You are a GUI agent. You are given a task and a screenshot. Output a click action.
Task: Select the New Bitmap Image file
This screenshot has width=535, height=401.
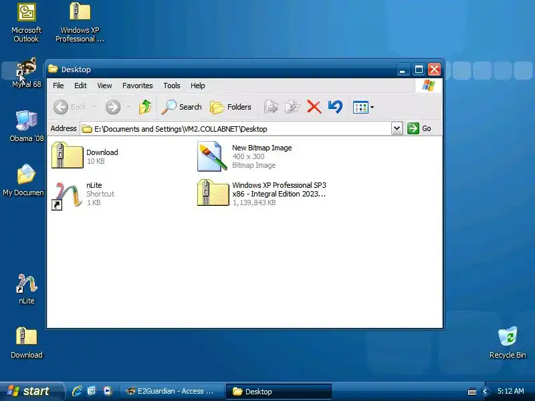point(244,156)
